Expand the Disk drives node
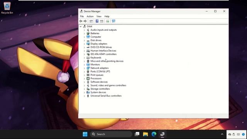 click(x=84, y=40)
